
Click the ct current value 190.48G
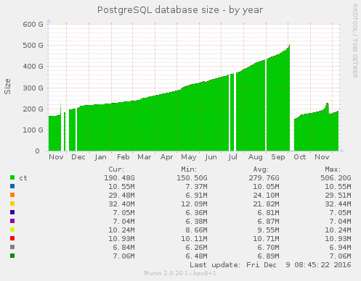119,178
